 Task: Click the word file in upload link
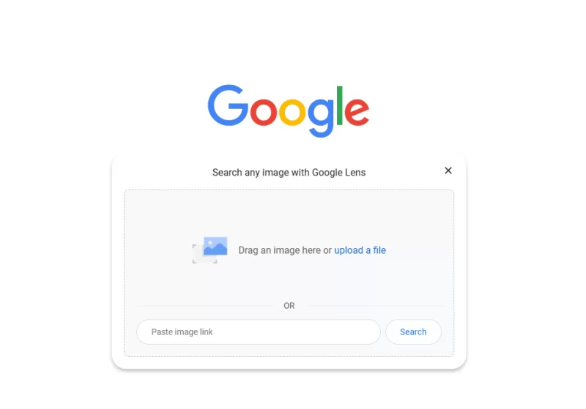pyautogui.click(x=379, y=250)
